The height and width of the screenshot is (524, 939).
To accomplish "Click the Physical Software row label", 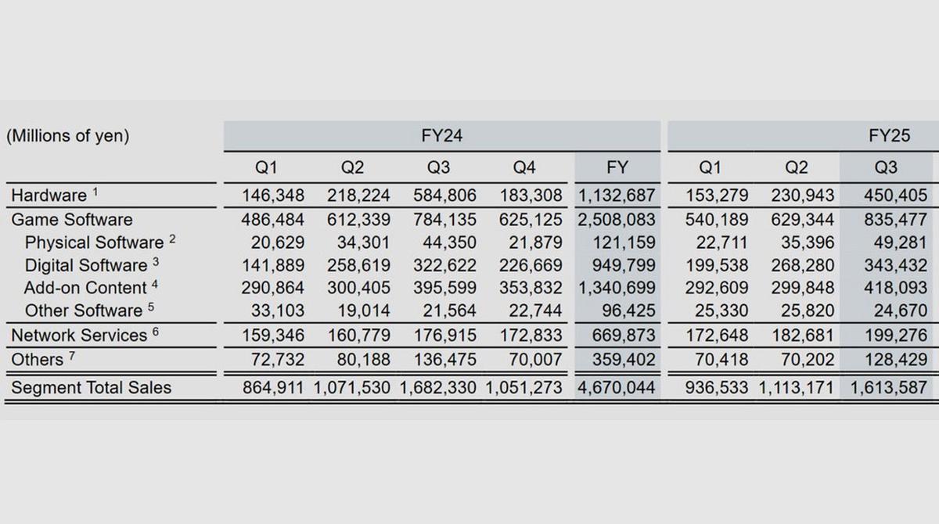I will 95,242.
